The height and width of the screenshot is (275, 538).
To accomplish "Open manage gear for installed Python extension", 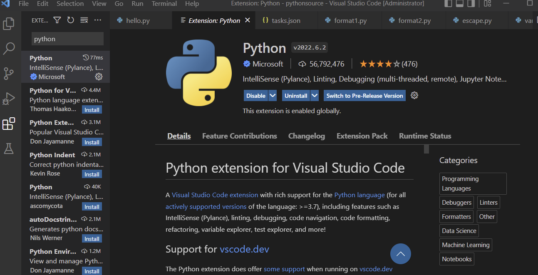I will (x=99, y=77).
